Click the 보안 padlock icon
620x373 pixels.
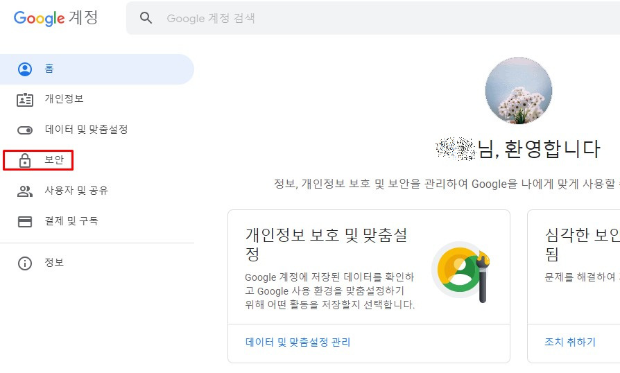(x=25, y=160)
